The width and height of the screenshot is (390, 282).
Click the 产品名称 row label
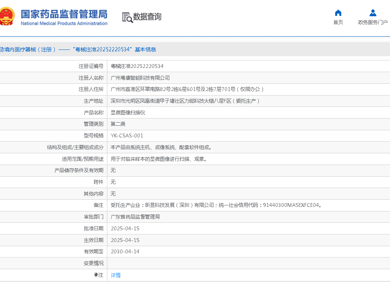click(x=93, y=112)
